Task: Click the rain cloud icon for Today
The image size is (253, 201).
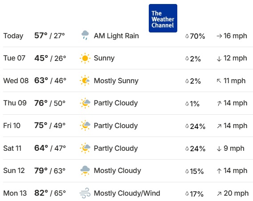Action: 85,35
